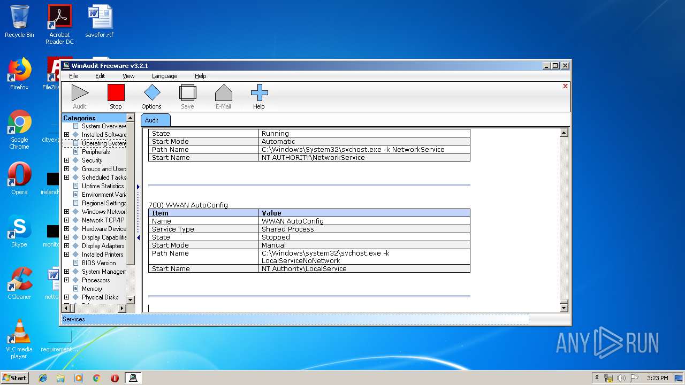Click the volume speaker tray icon
Screen dimensions: 685x385
point(621,378)
